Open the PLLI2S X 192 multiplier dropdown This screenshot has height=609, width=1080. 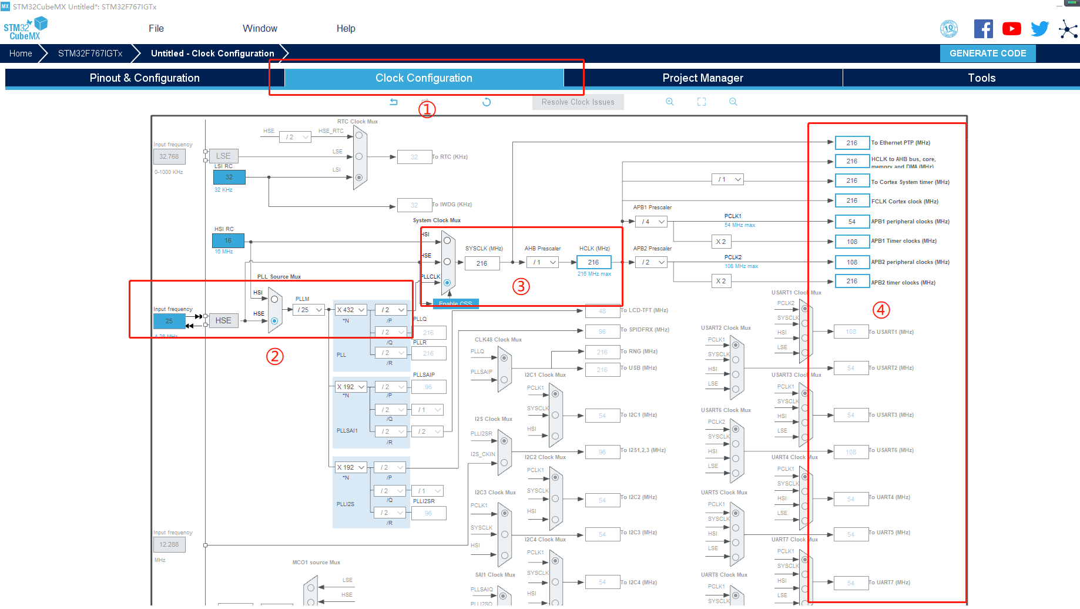tap(351, 467)
